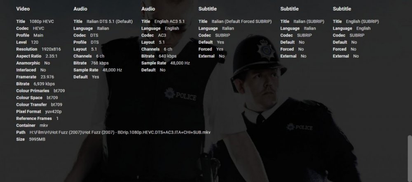Click the Container value "mkv"
The height and width of the screenshot is (182, 412).
44,125
